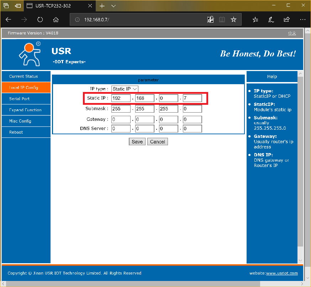
Task: Click DNS Server second octet field
Action: point(144,129)
